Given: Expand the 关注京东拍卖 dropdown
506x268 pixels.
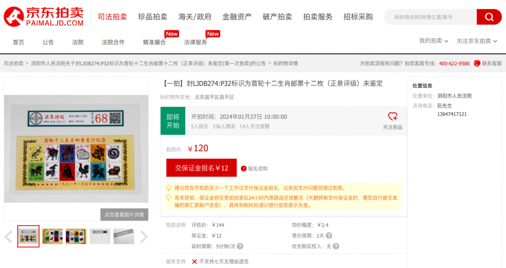Looking at the screenshot, I should (477, 41).
